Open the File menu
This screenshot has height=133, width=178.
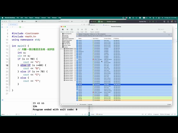[x=18, y=18]
